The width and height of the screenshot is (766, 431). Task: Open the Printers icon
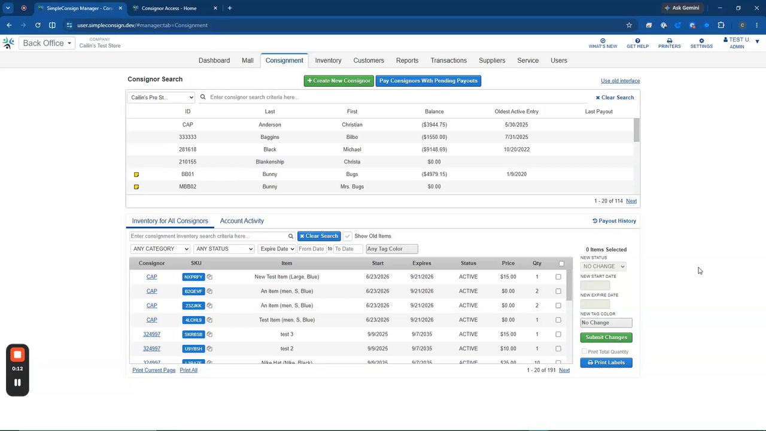(x=669, y=41)
